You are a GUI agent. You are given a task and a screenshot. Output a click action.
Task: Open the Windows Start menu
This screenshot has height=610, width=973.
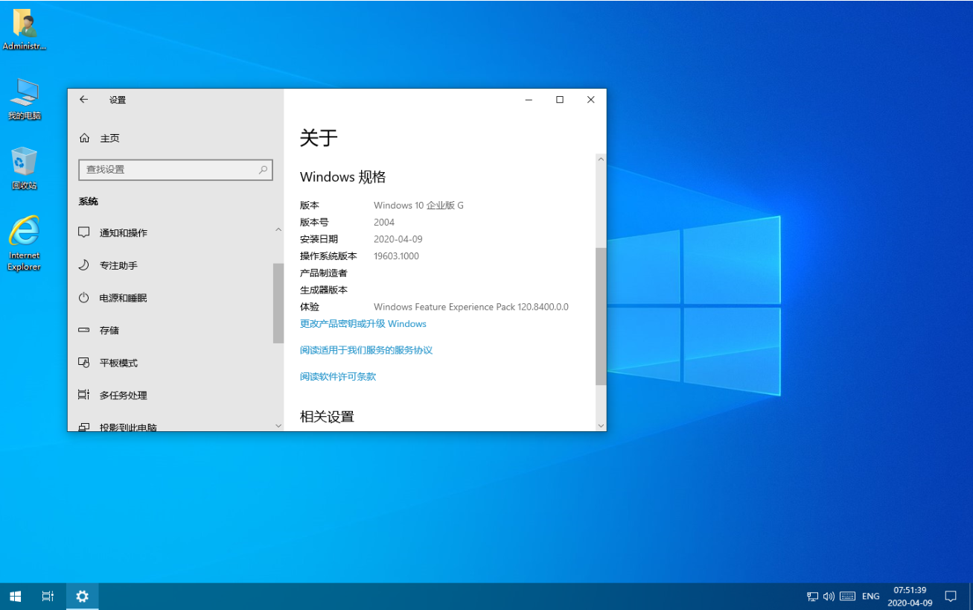15,597
